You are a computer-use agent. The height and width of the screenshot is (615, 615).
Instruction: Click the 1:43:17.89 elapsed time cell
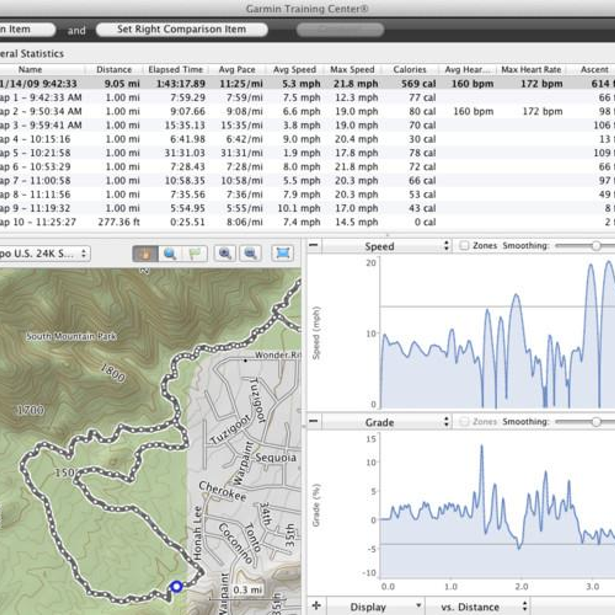pyautogui.click(x=180, y=83)
